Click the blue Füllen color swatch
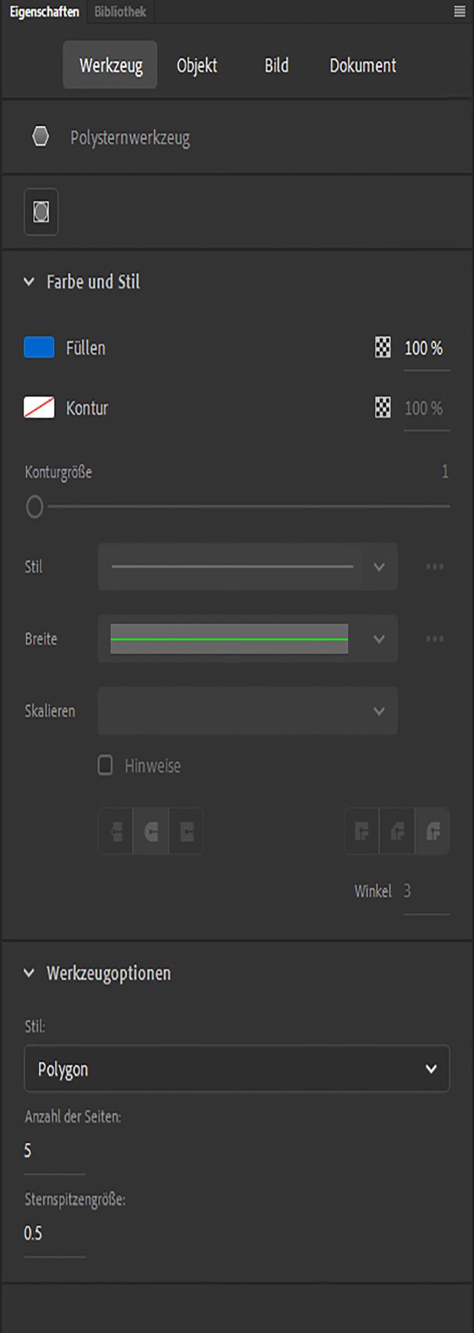 point(39,347)
